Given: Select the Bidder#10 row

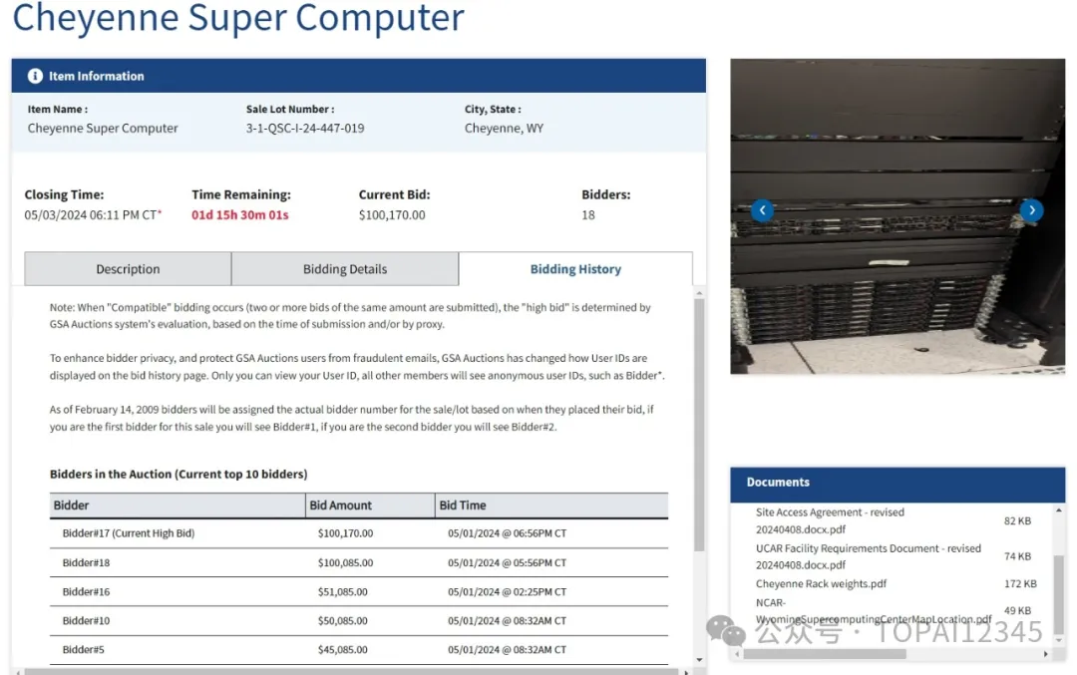Looking at the screenshot, I should click(x=359, y=621).
